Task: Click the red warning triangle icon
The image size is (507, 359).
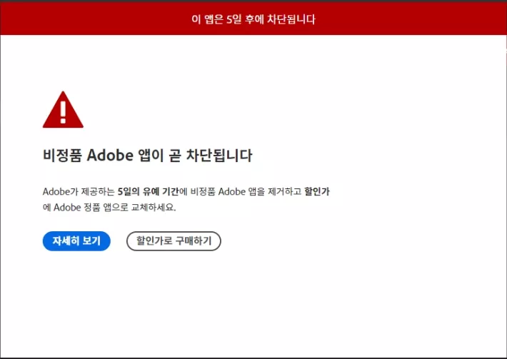Action: point(63,109)
